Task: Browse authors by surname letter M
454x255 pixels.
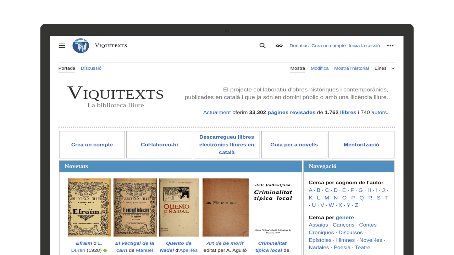Action: (x=327, y=198)
